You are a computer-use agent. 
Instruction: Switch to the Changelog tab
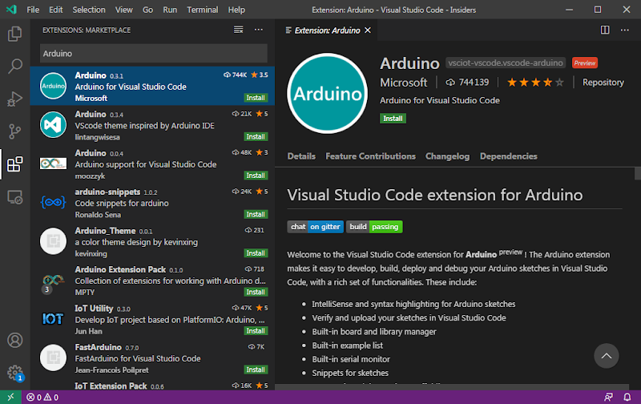[x=447, y=156]
